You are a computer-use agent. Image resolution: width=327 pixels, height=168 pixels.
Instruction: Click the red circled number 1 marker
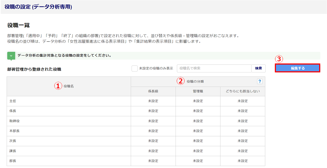[x=57, y=86]
